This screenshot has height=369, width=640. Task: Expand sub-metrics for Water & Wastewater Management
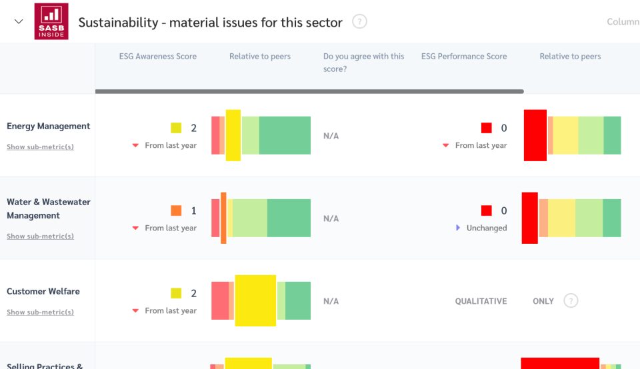click(x=40, y=236)
